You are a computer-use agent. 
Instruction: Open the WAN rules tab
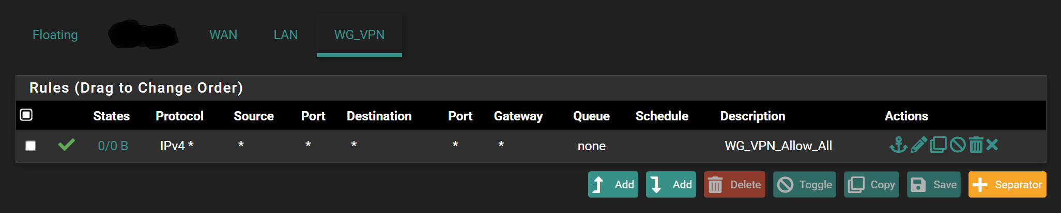(223, 35)
